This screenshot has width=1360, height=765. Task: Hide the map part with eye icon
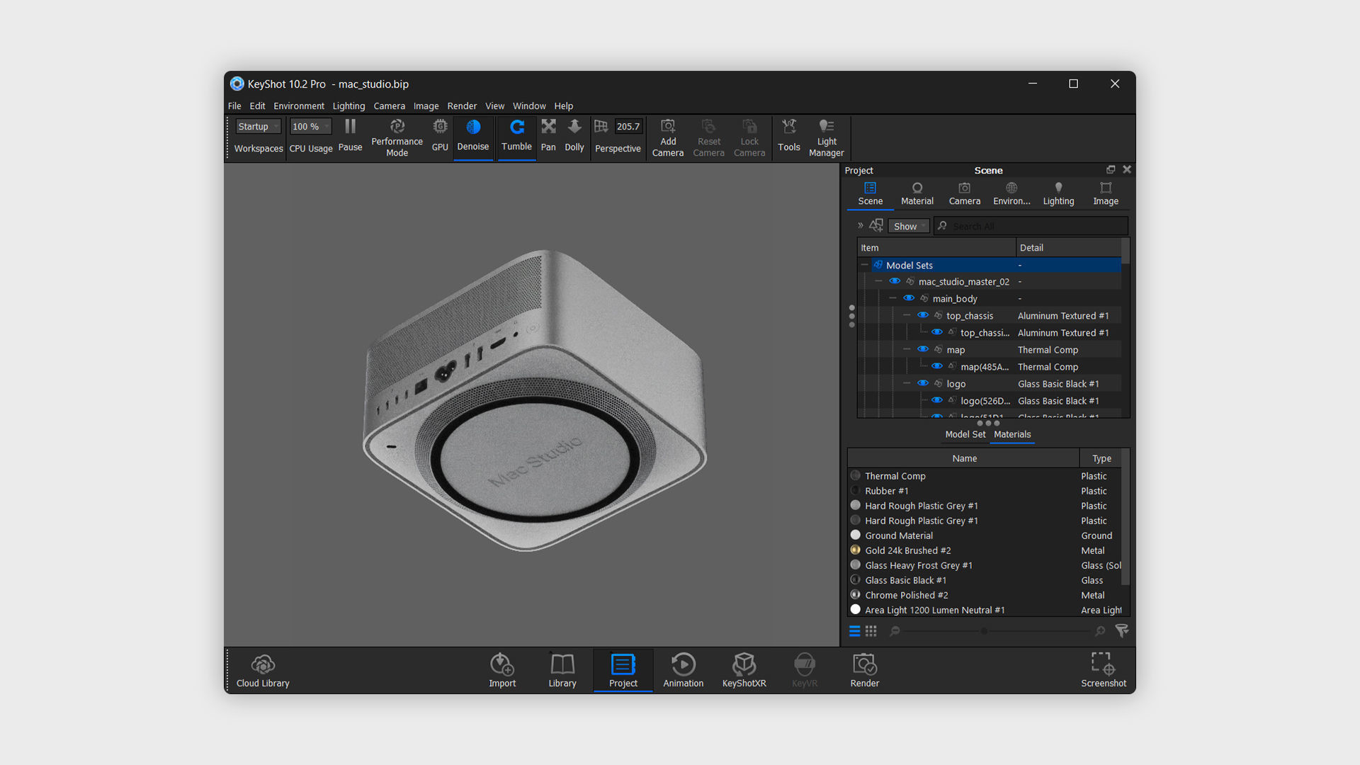923,349
